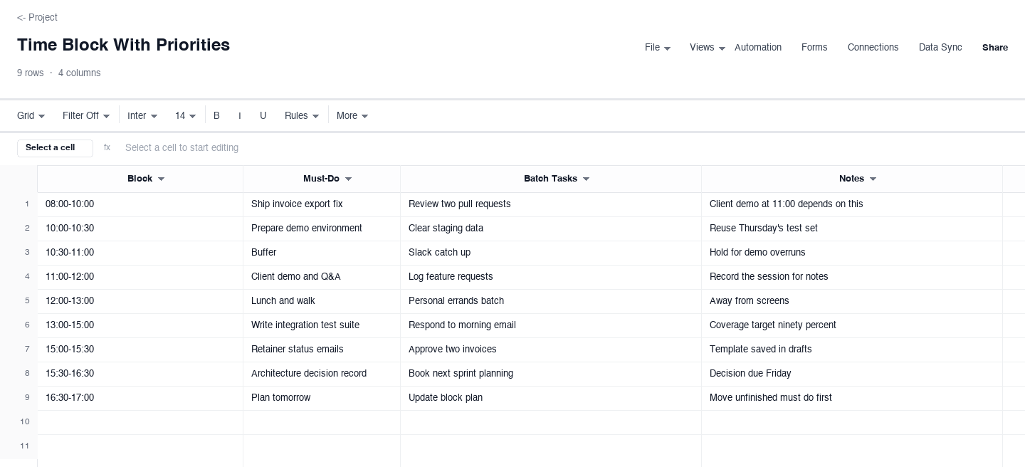Click the cell reference box
The height and width of the screenshot is (467, 1025).
point(55,148)
